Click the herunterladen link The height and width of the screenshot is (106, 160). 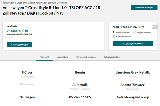123,33
